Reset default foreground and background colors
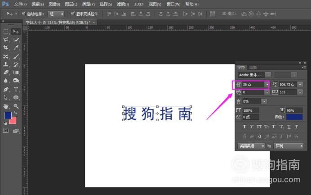Viewport: 311px width, 195px height. pos(5,123)
